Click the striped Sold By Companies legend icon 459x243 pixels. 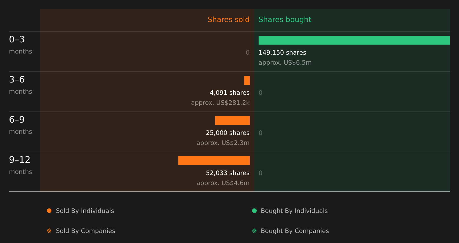(49, 231)
